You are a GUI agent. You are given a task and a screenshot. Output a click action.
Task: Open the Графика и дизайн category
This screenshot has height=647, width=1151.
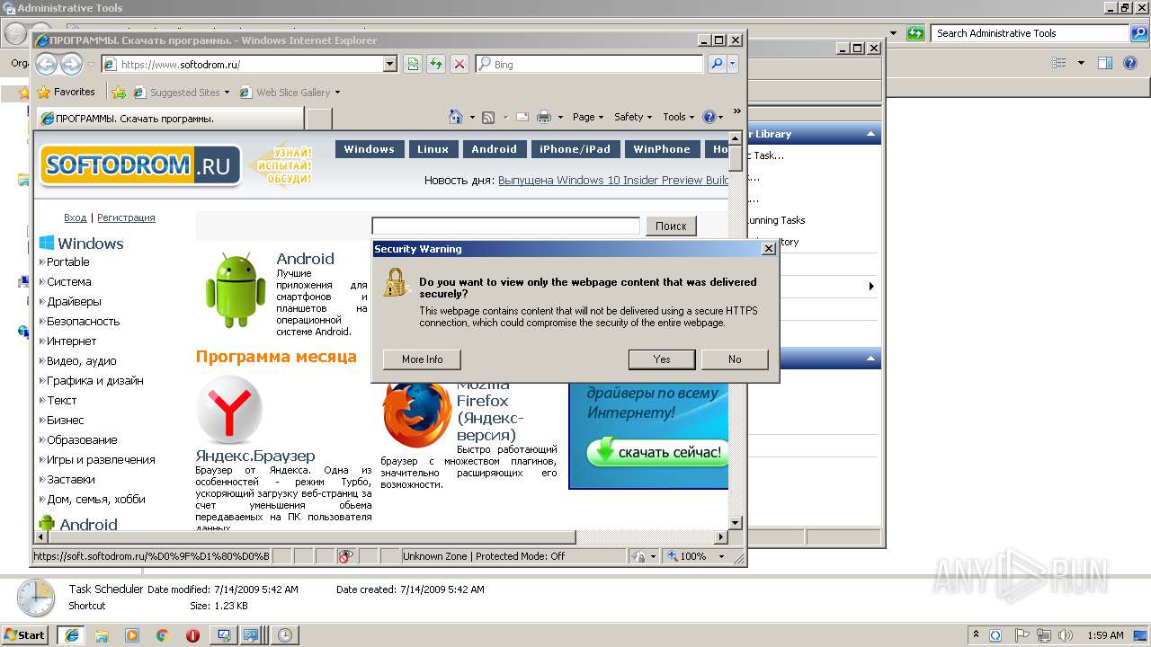tap(94, 380)
